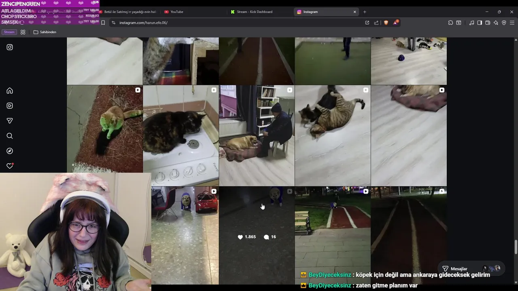Open the top-row post with several cats in room

[x=409, y=61]
